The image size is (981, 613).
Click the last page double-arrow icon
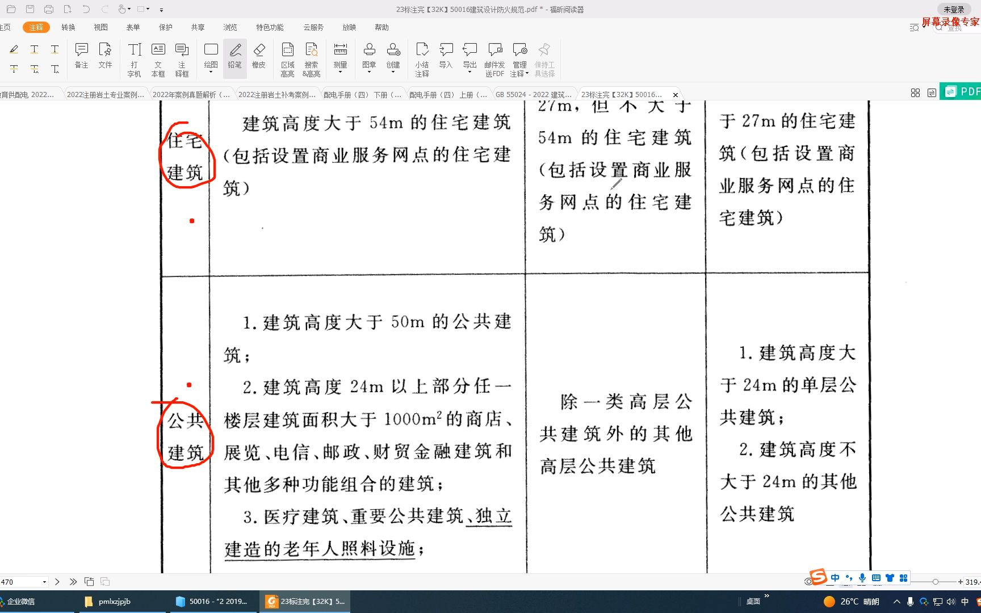(x=73, y=581)
